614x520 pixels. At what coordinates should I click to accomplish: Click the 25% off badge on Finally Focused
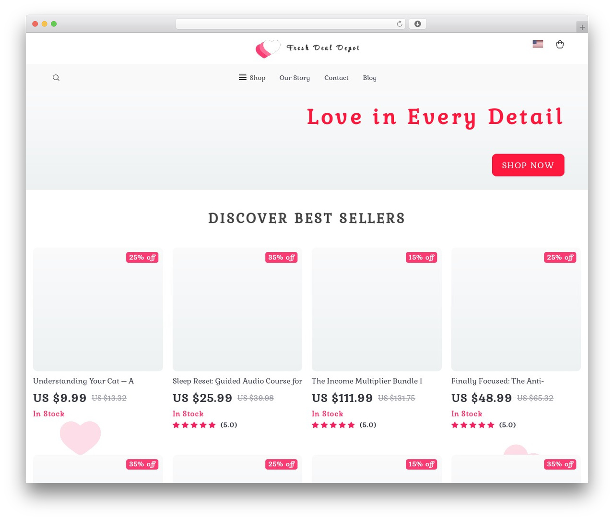click(x=560, y=258)
